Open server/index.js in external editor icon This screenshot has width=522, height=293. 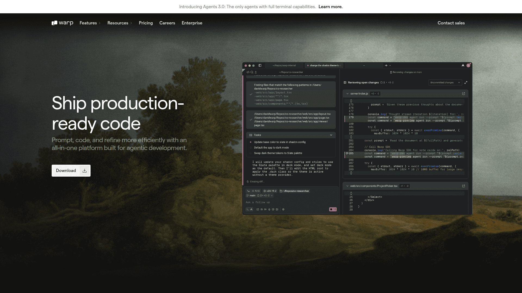point(464,94)
